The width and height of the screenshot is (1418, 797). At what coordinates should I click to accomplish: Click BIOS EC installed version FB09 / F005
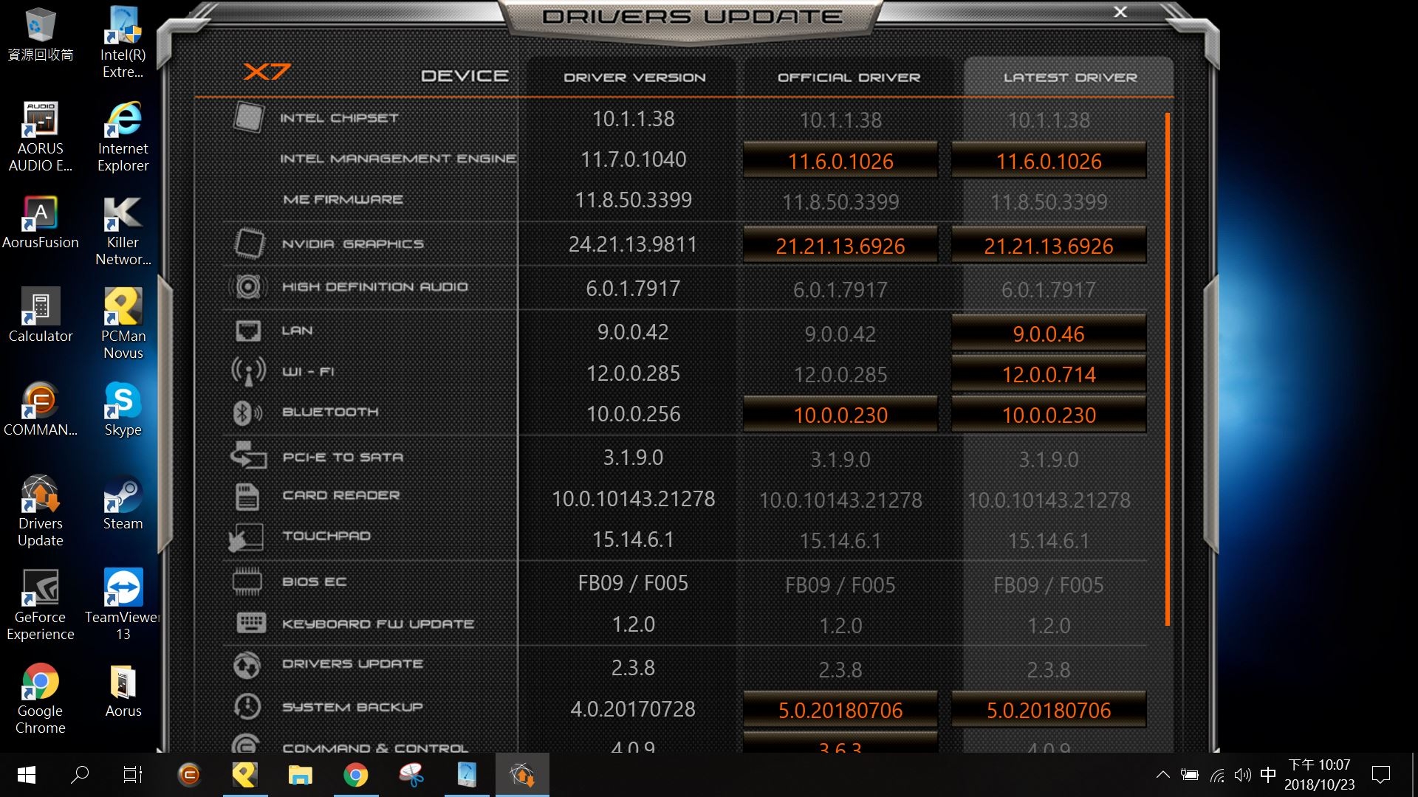point(633,583)
